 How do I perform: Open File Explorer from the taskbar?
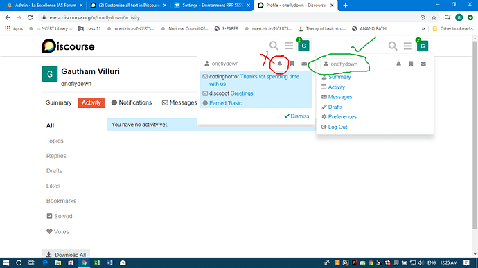pyautogui.click(x=58, y=263)
